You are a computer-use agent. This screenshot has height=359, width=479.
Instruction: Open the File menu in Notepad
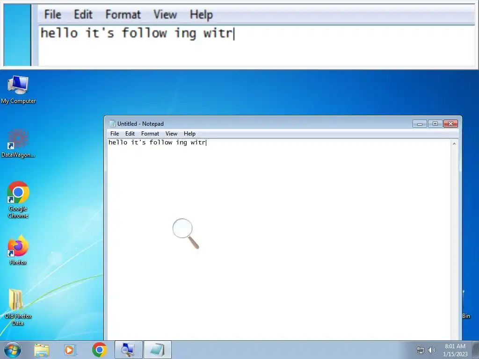click(x=115, y=134)
